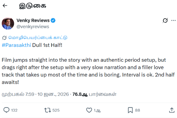177x118 pixels.
Task: Click the 88 bookmarks count
Action: click(x=137, y=110)
